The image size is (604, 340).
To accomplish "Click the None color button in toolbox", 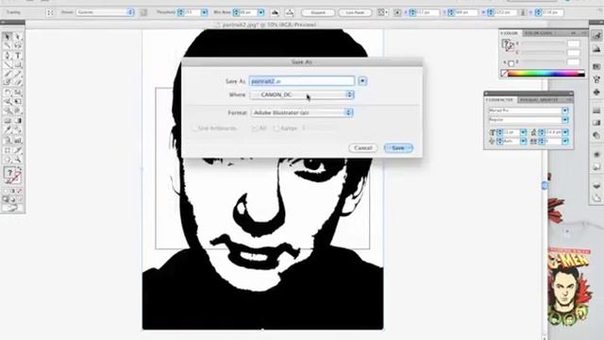I will (x=20, y=191).
